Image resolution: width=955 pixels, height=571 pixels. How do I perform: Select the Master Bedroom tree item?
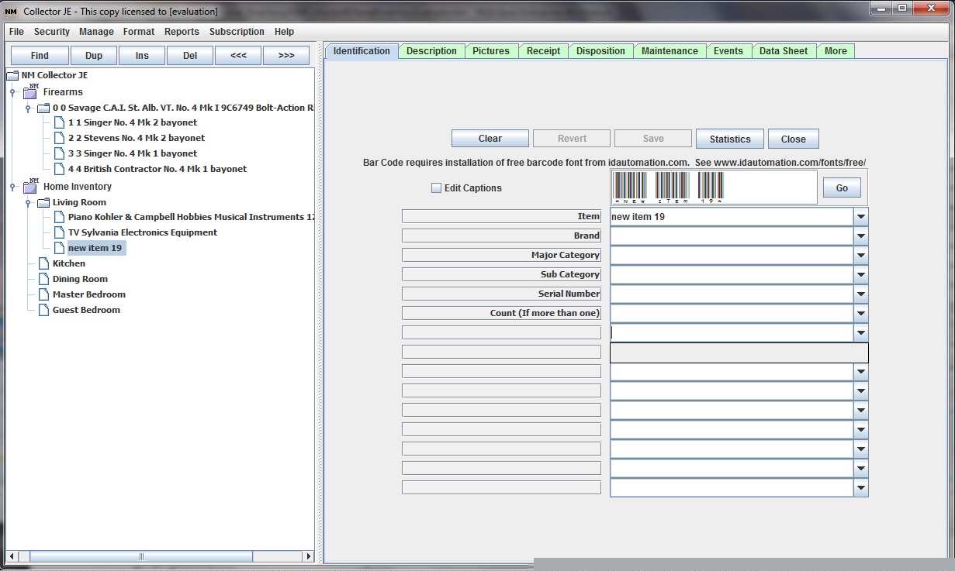tap(88, 294)
